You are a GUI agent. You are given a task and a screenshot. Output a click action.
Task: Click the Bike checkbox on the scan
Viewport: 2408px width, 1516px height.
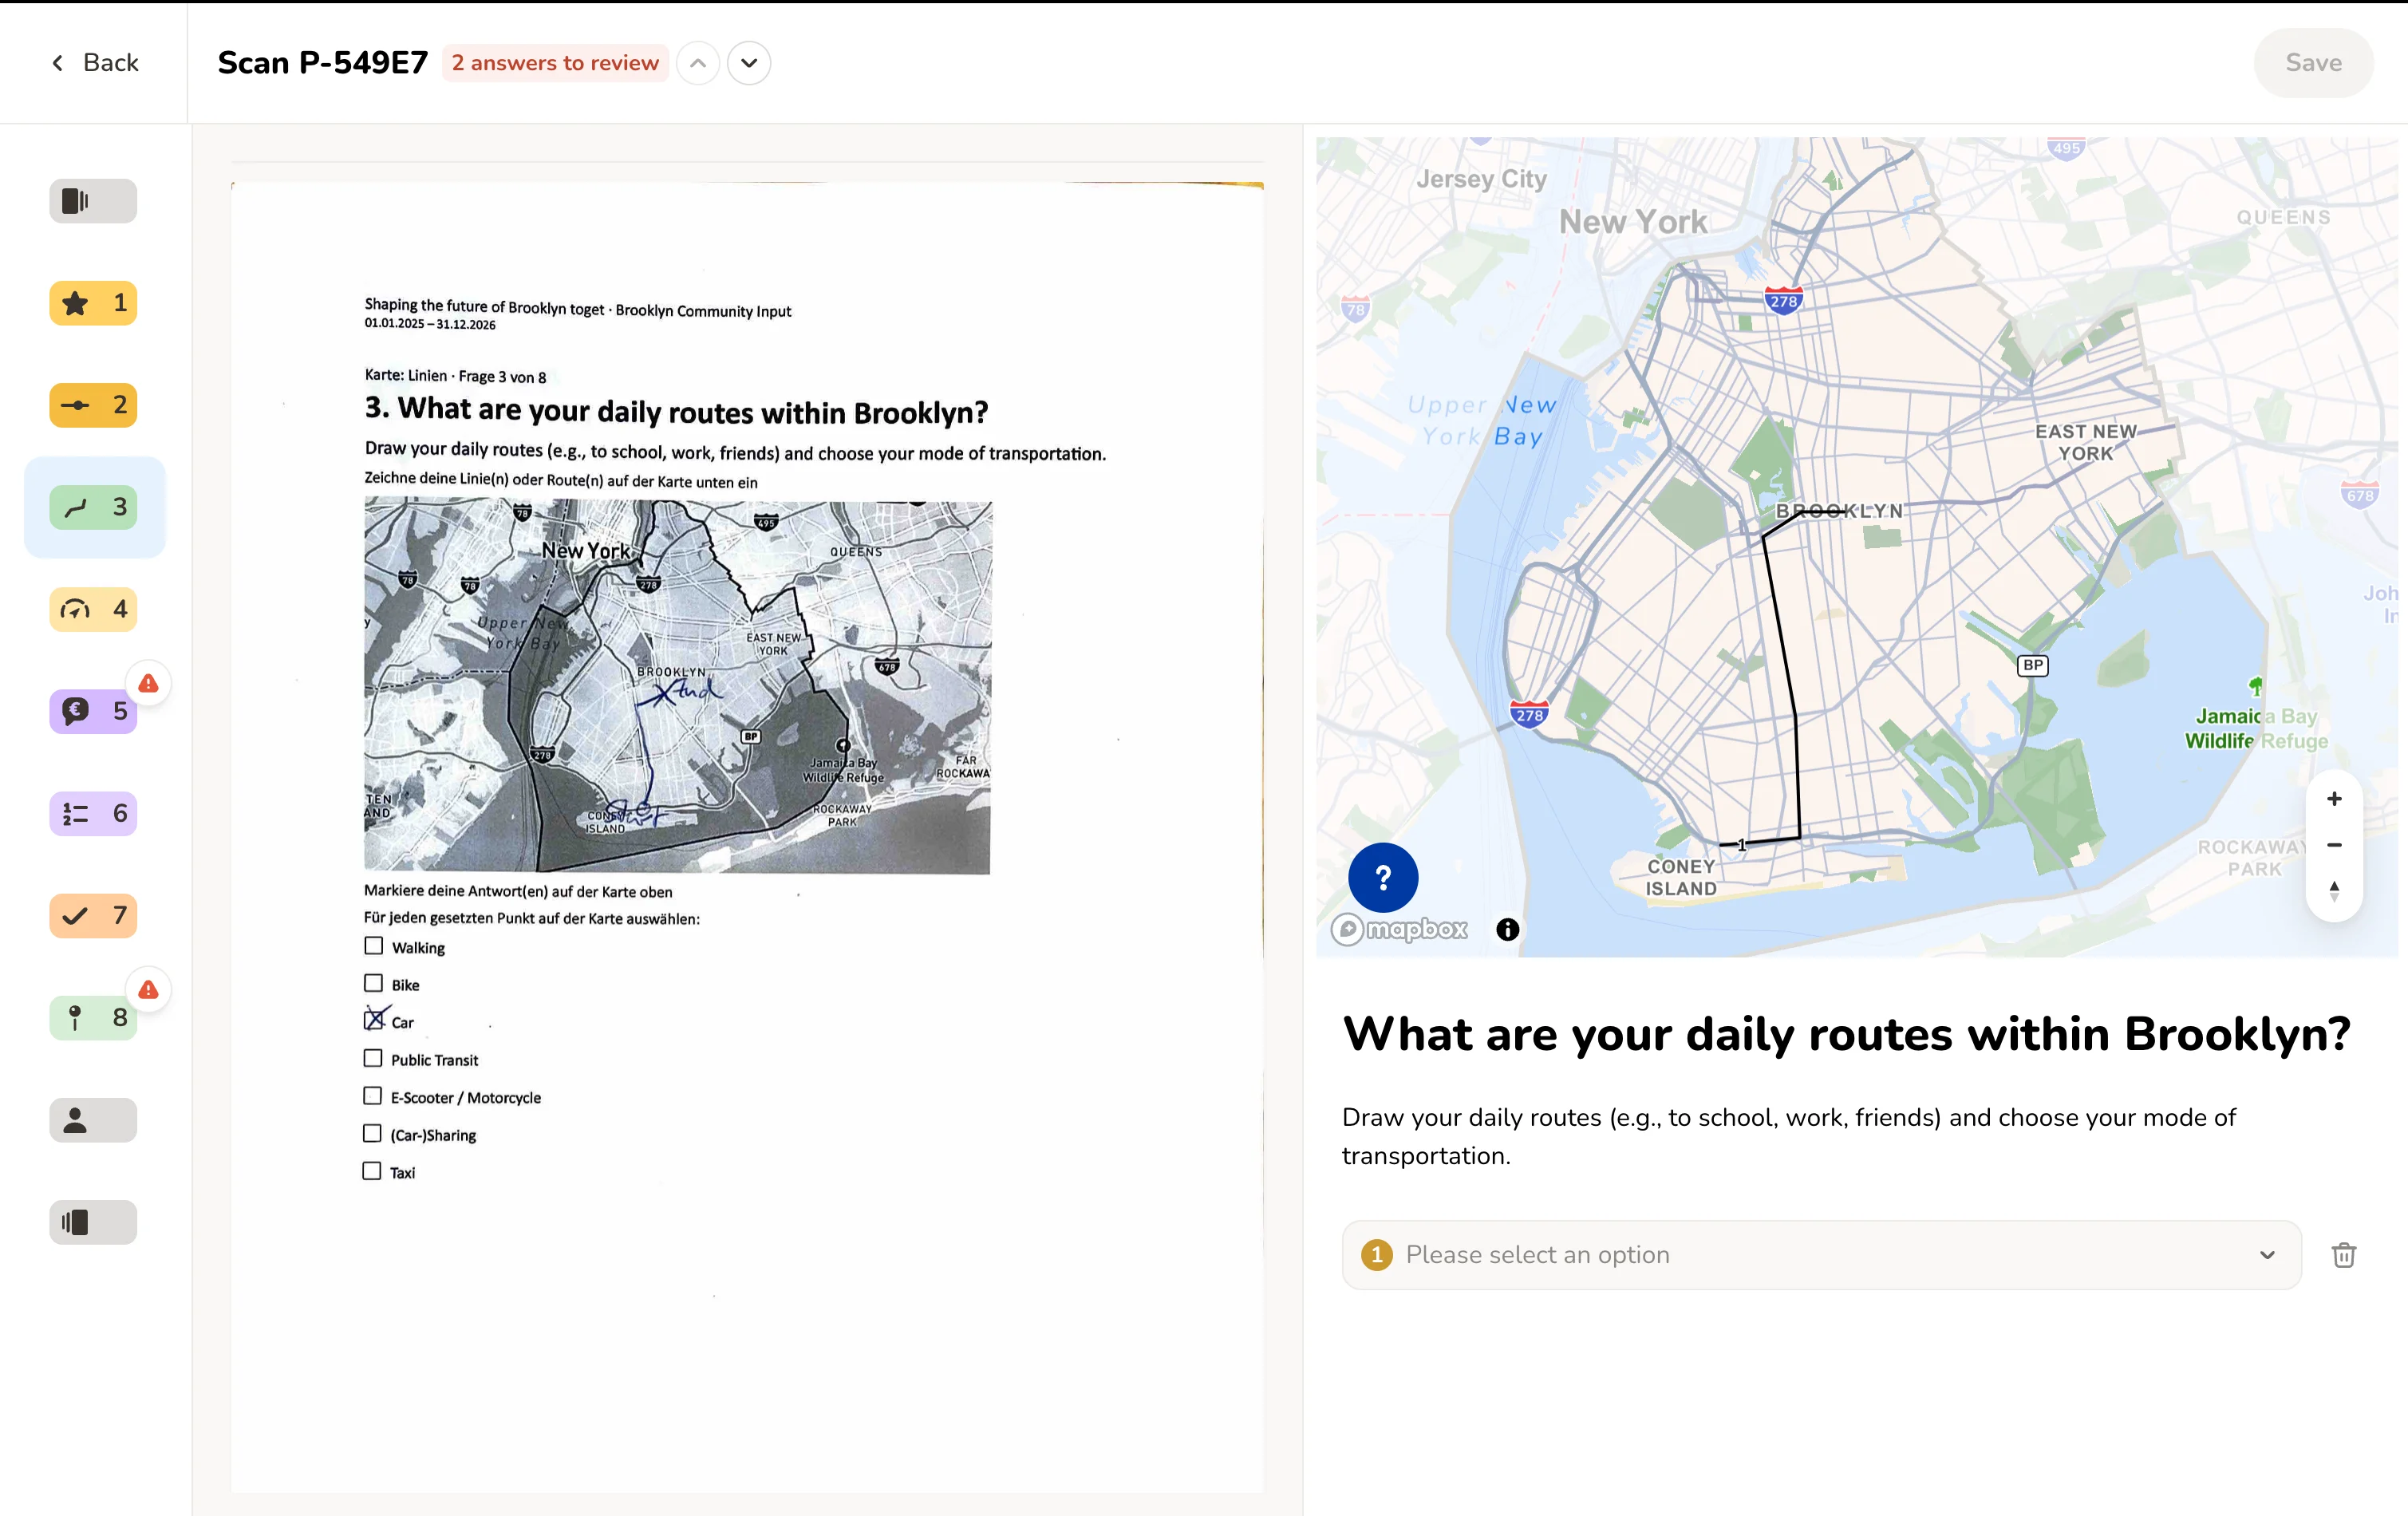tap(373, 983)
